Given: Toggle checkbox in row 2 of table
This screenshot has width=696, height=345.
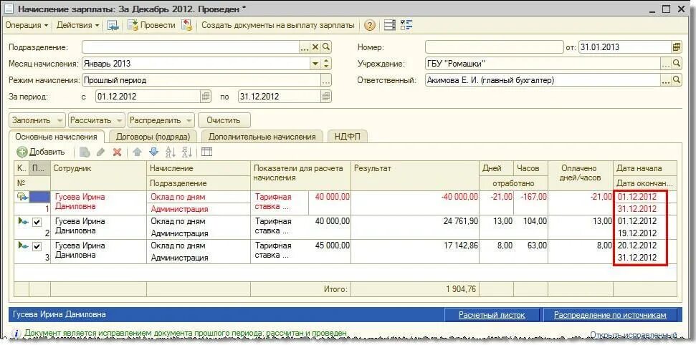Looking at the screenshot, I should tap(37, 222).
